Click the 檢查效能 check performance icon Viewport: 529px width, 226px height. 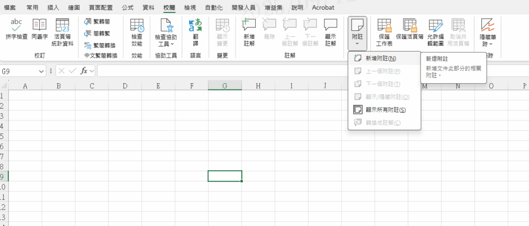(x=137, y=29)
